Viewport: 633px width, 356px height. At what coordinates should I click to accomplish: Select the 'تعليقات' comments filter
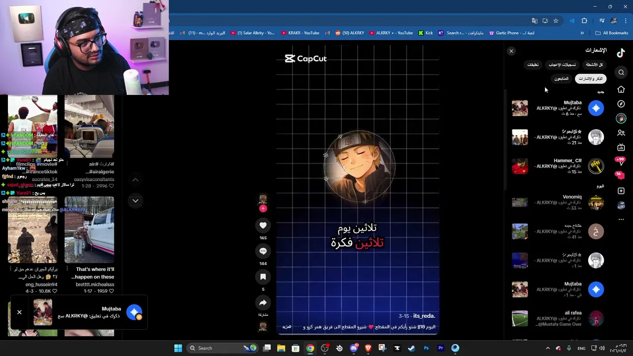pos(533,65)
